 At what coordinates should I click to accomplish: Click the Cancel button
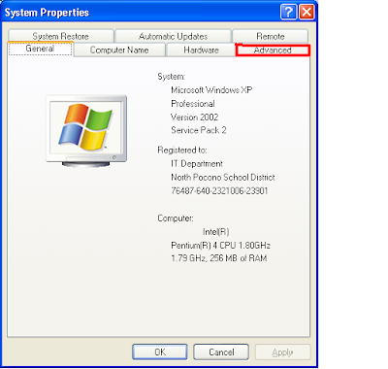click(221, 352)
